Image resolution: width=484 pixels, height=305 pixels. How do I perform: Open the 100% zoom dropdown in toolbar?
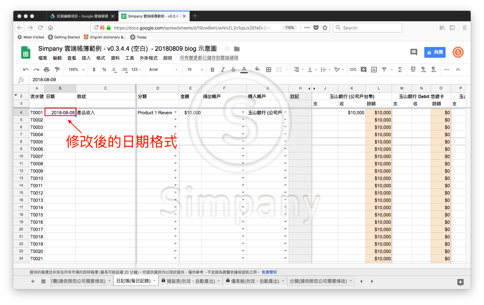[x=76, y=70]
